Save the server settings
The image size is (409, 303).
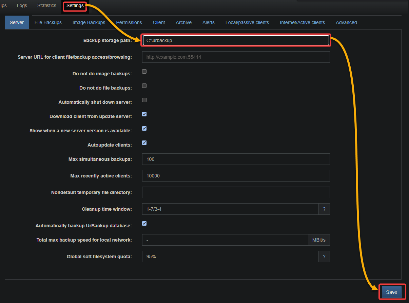coord(391,292)
